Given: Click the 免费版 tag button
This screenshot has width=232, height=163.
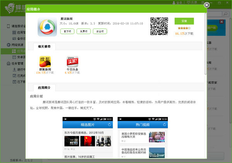Looking at the screenshot, I should (x=84, y=31).
